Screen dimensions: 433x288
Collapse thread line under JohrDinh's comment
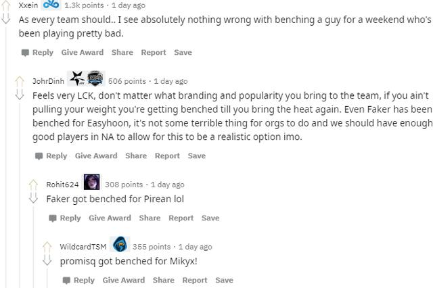20,195
